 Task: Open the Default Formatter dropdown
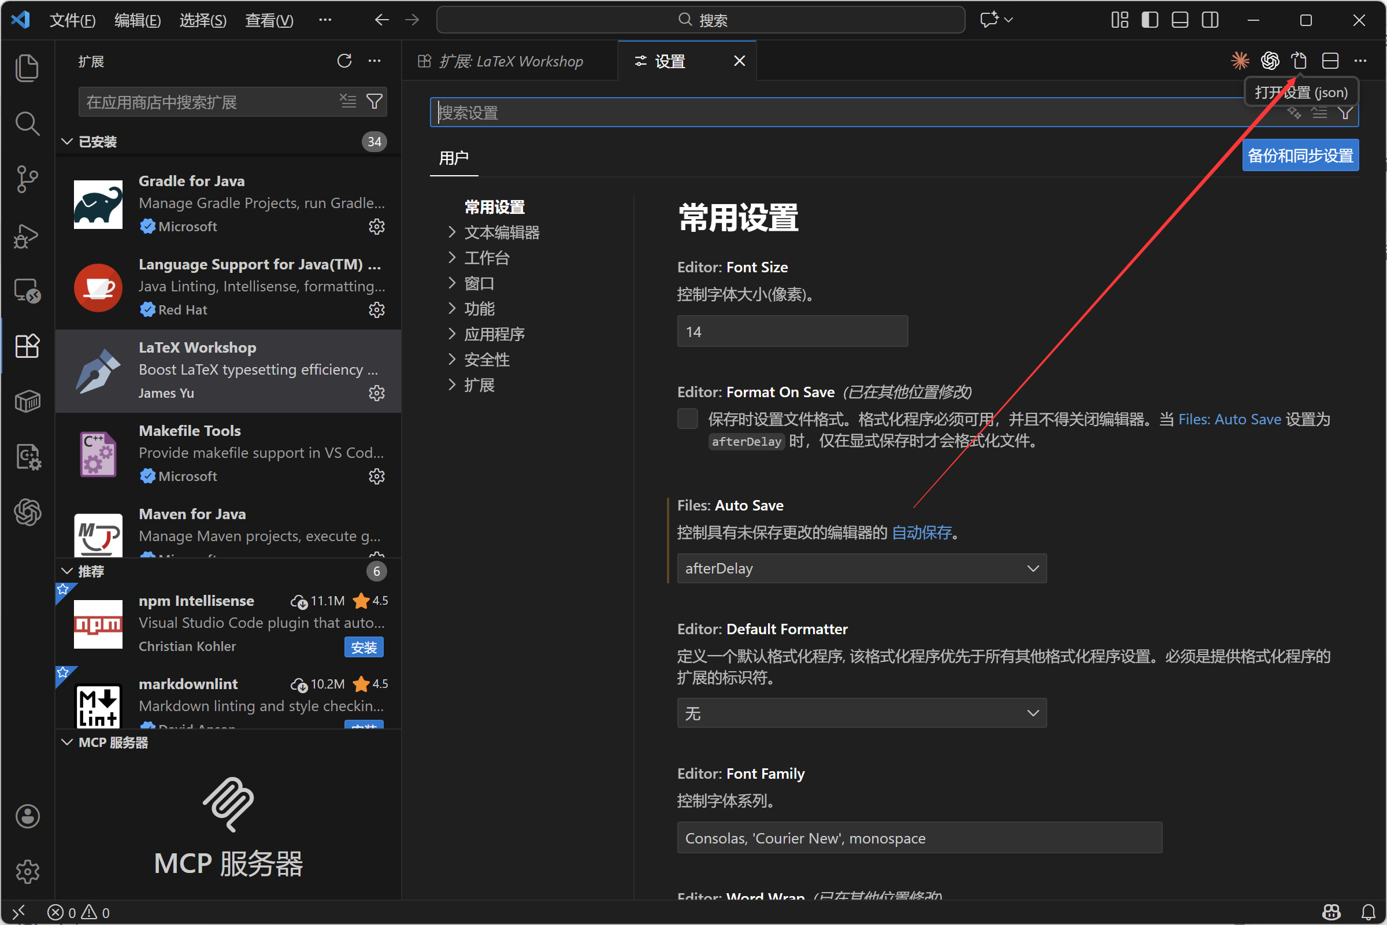tap(861, 713)
